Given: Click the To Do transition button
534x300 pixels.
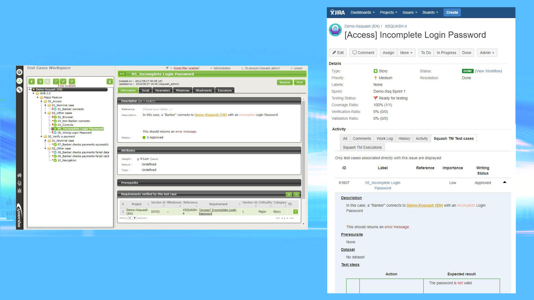Looking at the screenshot, I should click(x=426, y=53).
